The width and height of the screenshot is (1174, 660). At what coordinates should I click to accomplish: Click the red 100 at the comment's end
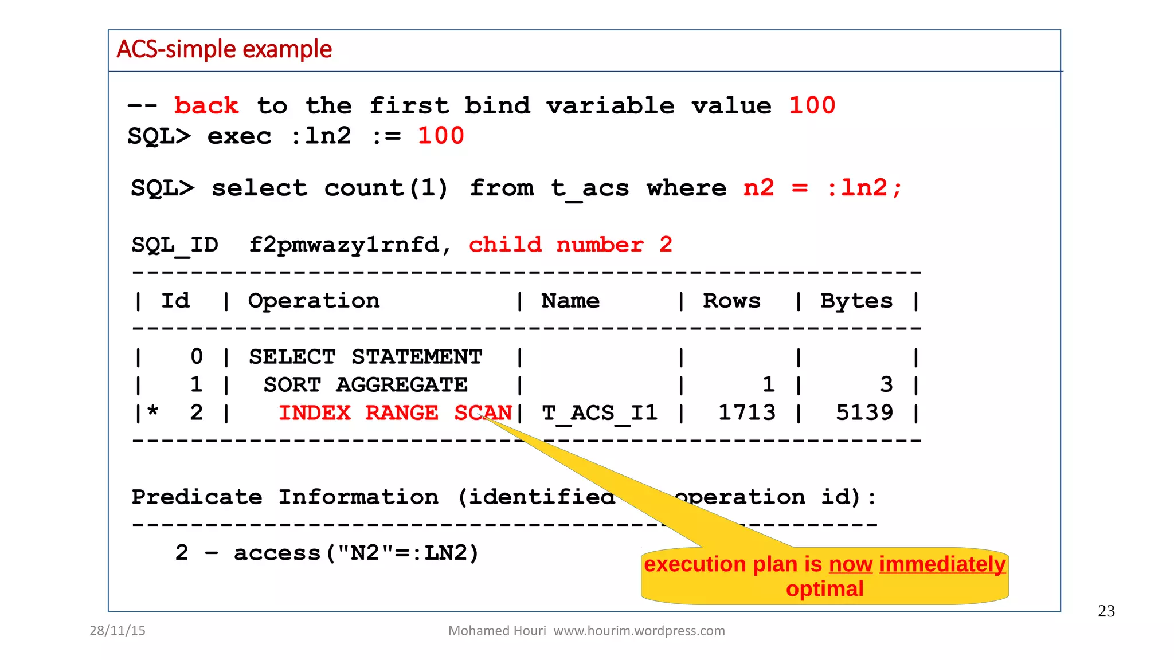812,105
